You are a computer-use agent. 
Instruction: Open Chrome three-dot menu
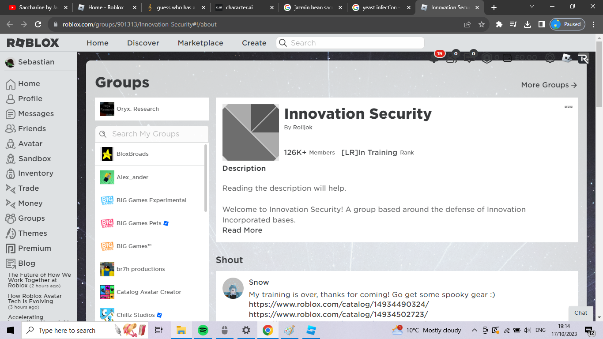[594, 25]
